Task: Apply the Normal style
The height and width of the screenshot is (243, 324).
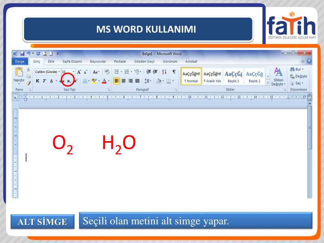Action: pyautogui.click(x=191, y=77)
